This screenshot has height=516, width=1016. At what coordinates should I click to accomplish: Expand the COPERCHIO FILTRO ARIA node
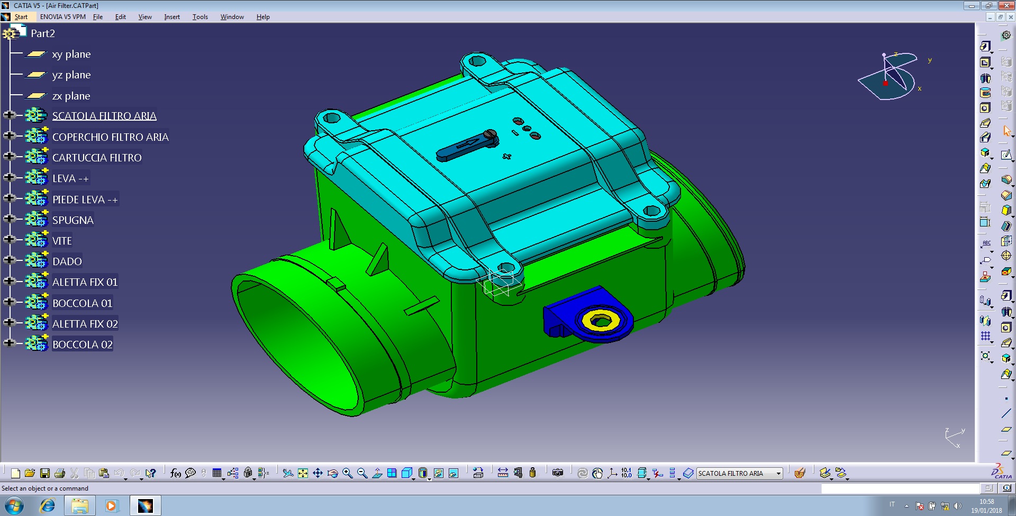(x=8, y=135)
